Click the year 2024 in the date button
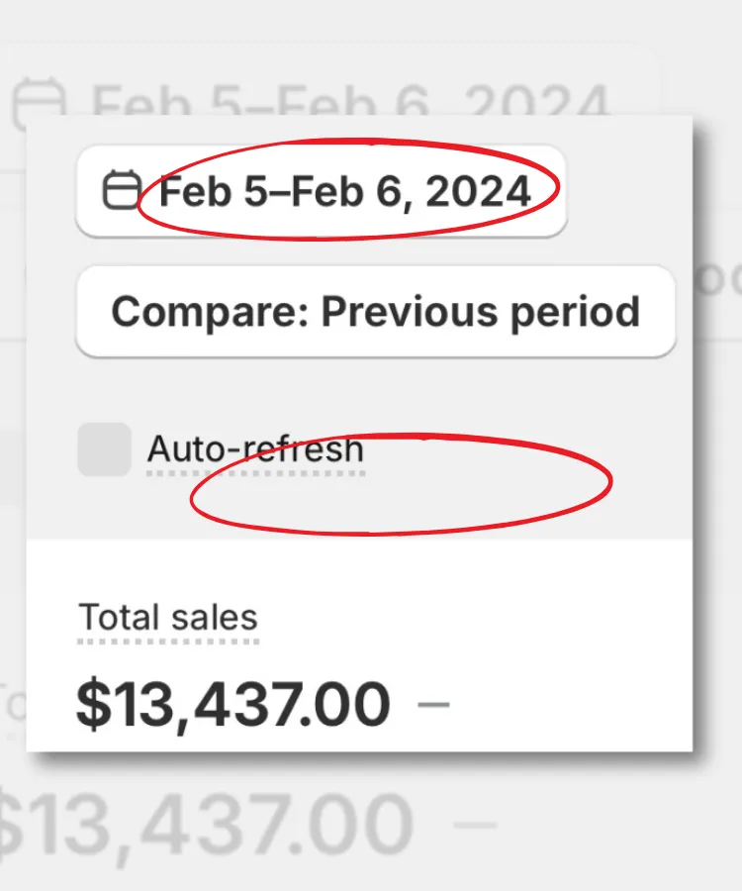The height and width of the screenshot is (891, 742). 479,191
